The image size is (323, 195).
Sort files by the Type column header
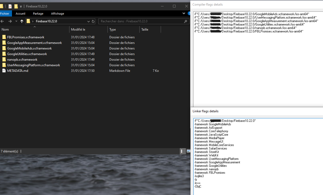coord(124,30)
